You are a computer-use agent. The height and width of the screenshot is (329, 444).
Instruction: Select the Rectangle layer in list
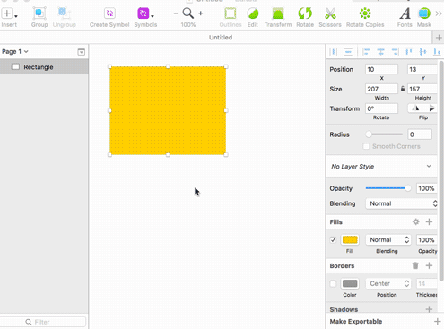44,67
